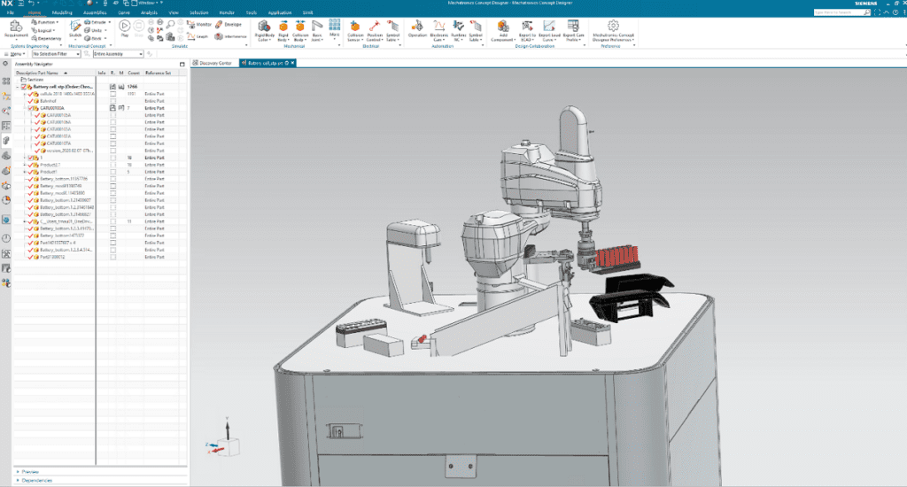Click the Play simulation button
The height and width of the screenshot is (487, 907).
[x=125, y=27]
